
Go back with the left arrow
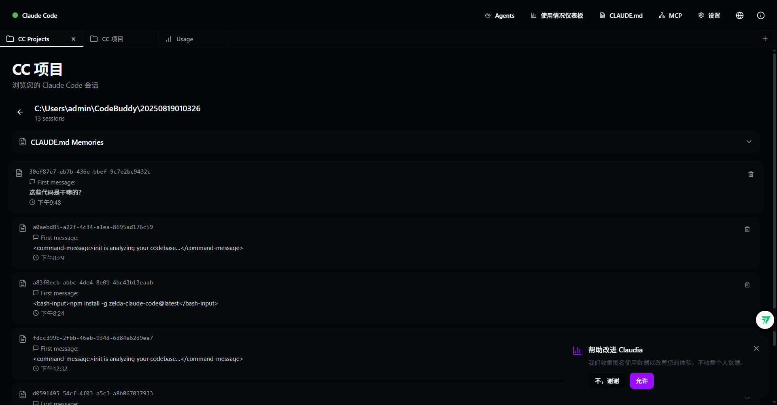pyautogui.click(x=20, y=112)
